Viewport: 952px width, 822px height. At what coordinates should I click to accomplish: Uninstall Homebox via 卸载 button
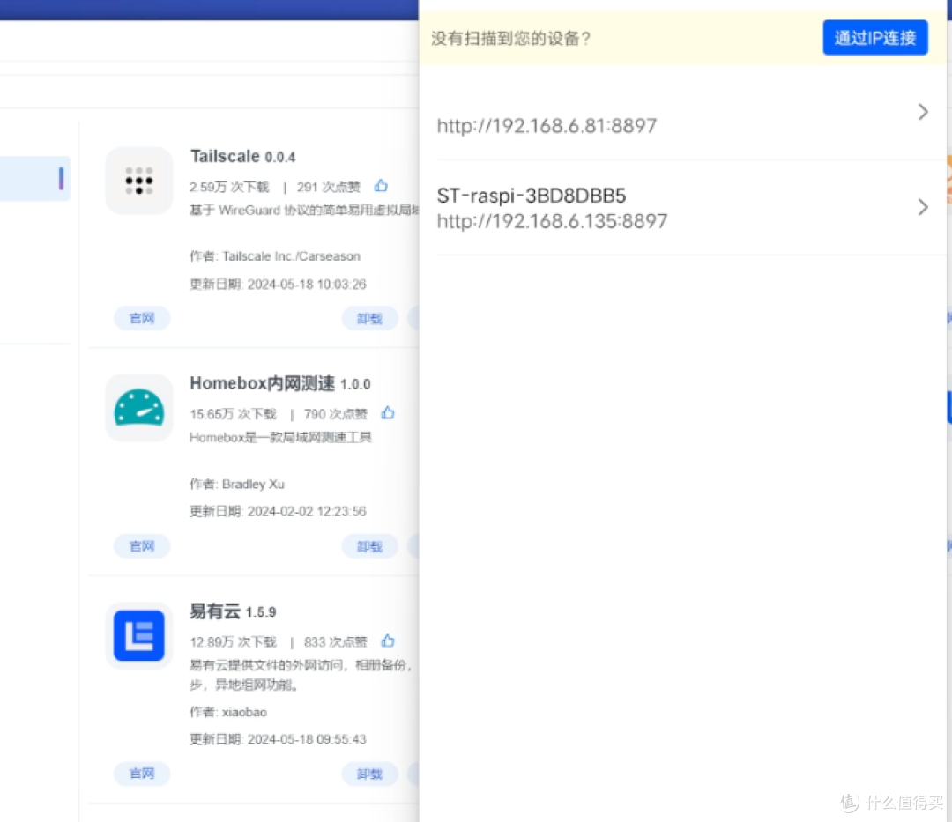369,546
